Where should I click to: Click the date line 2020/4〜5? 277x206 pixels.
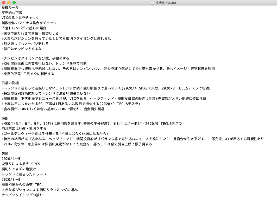tap(11, 159)
